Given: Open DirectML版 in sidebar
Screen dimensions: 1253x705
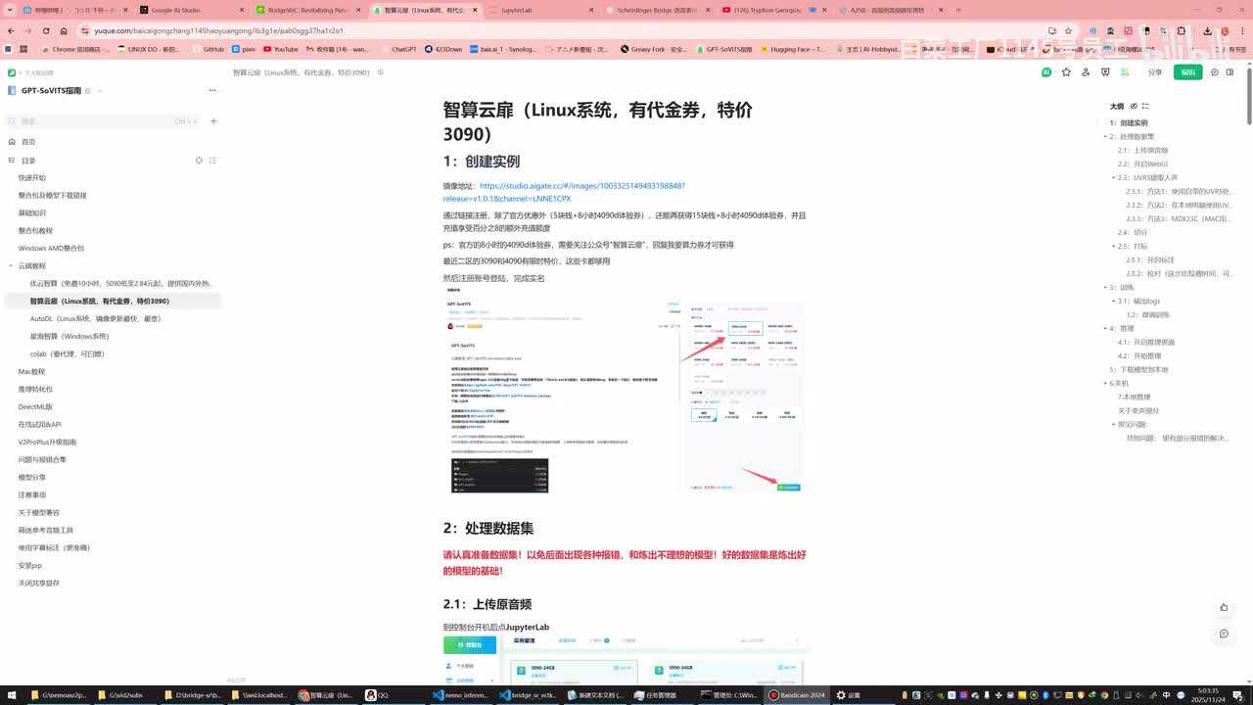Looking at the screenshot, I should point(35,407).
